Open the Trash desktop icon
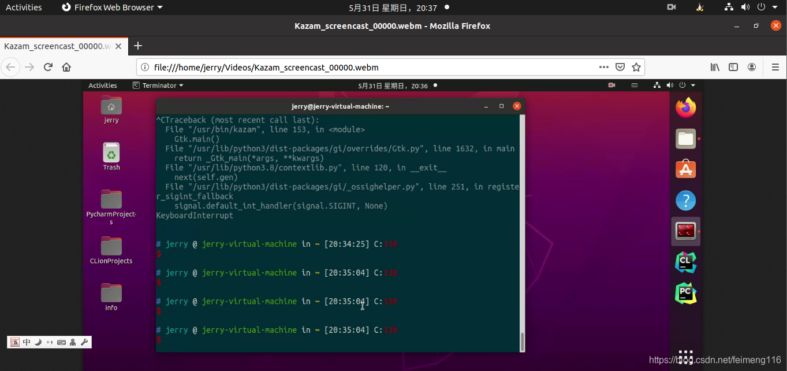Screen dimensions: 787x371 111,157
